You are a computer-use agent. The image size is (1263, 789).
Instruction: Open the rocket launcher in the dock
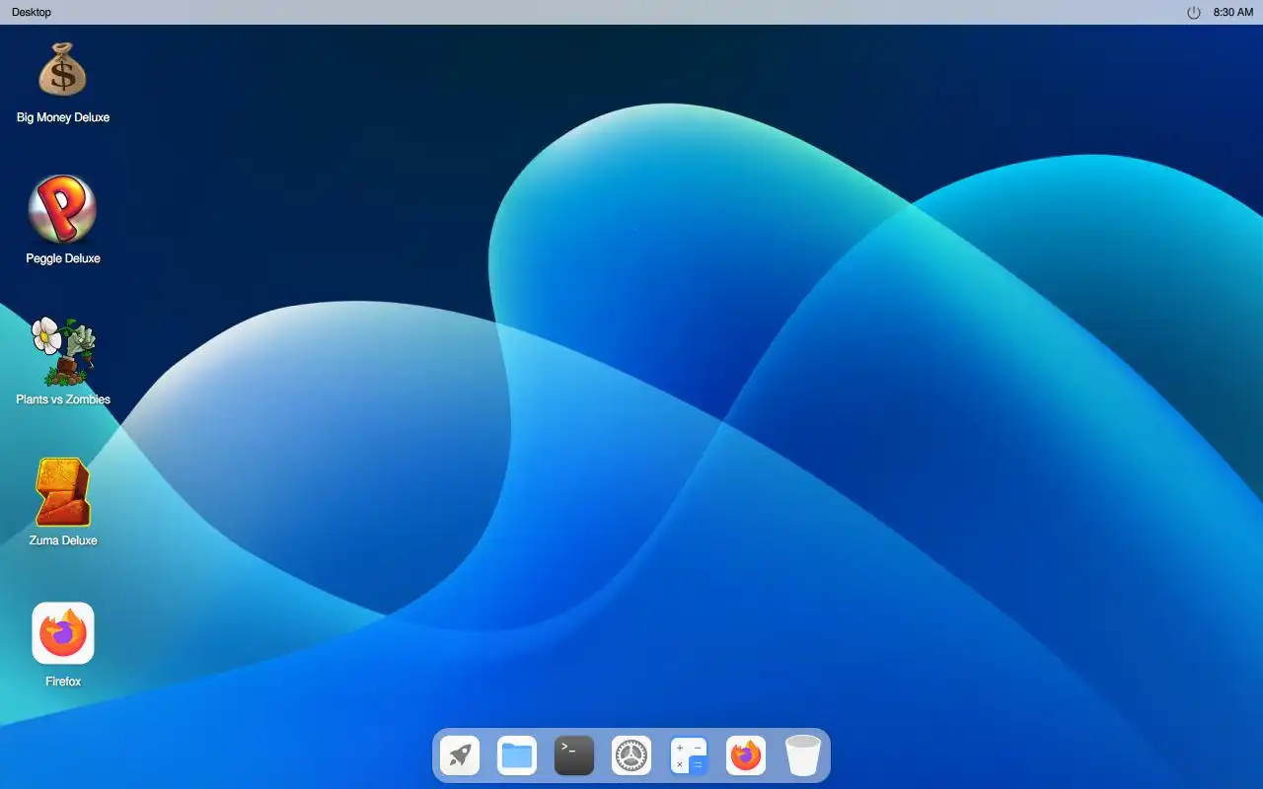point(460,756)
